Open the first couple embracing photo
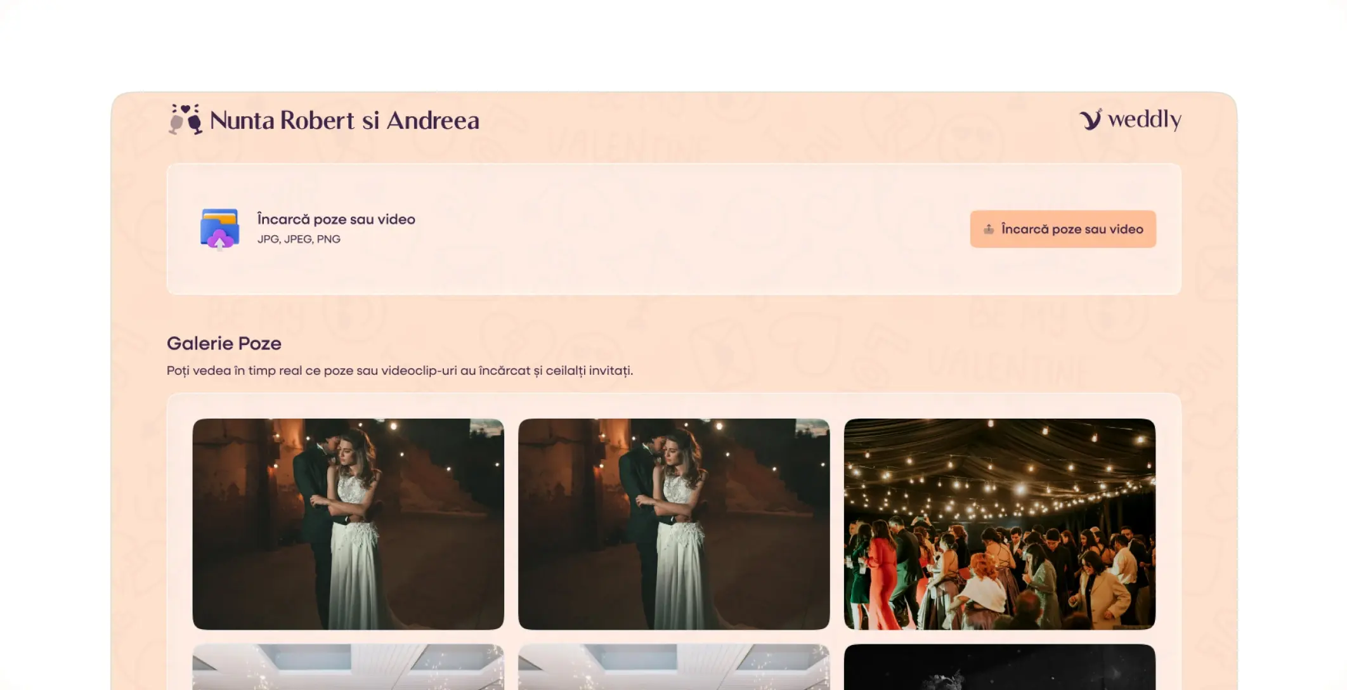Image resolution: width=1347 pixels, height=690 pixels. [348, 524]
